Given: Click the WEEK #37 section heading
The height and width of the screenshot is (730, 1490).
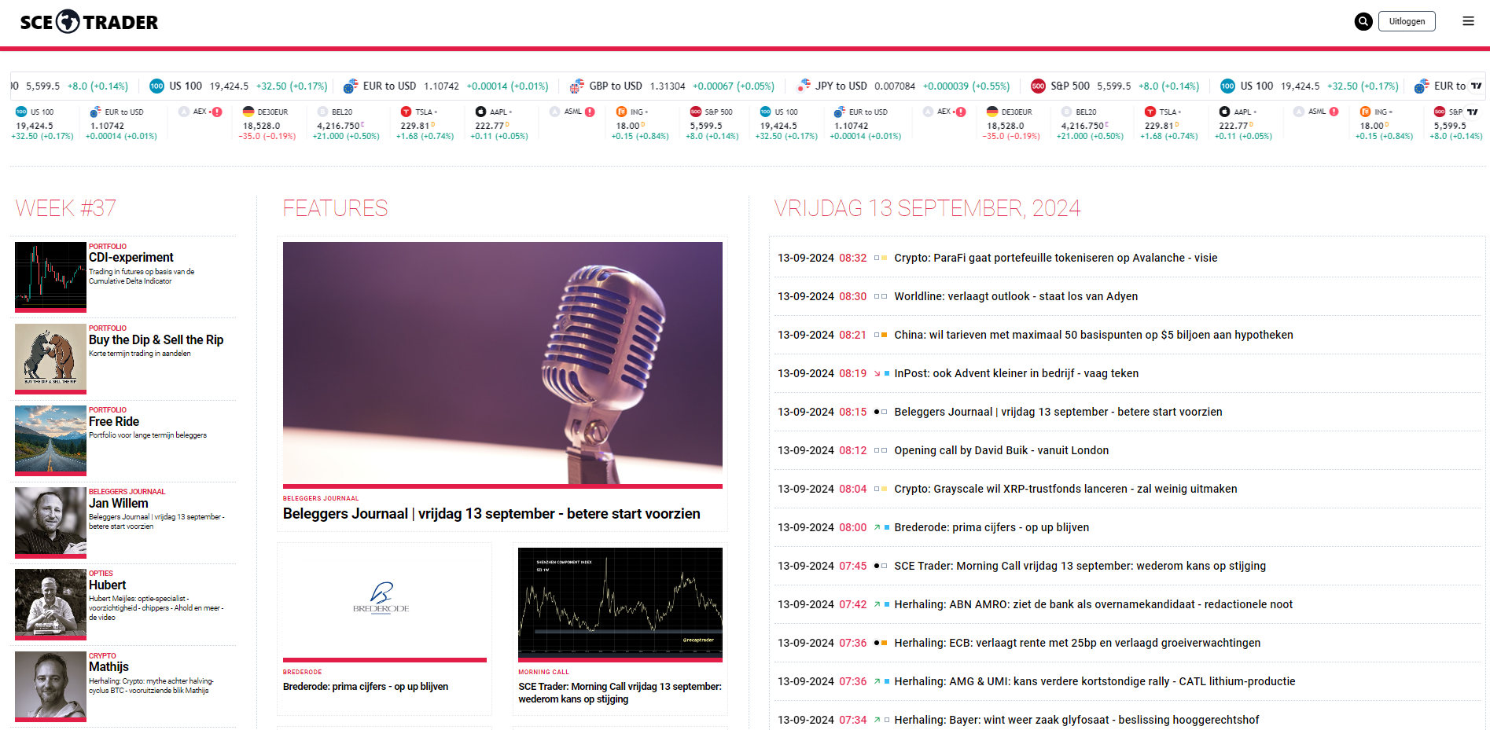Looking at the screenshot, I should click(66, 208).
